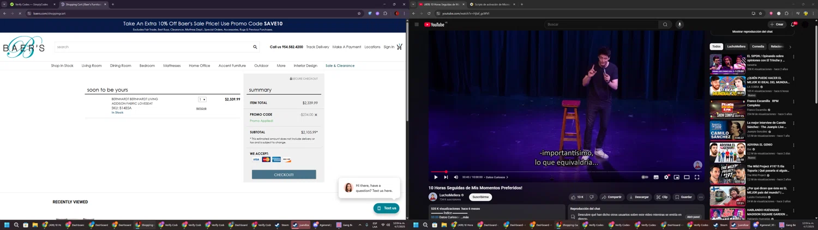Viewport: 818px width, 230px height.
Task: Open extensions menu in Baer's browser window
Action: click(x=385, y=13)
